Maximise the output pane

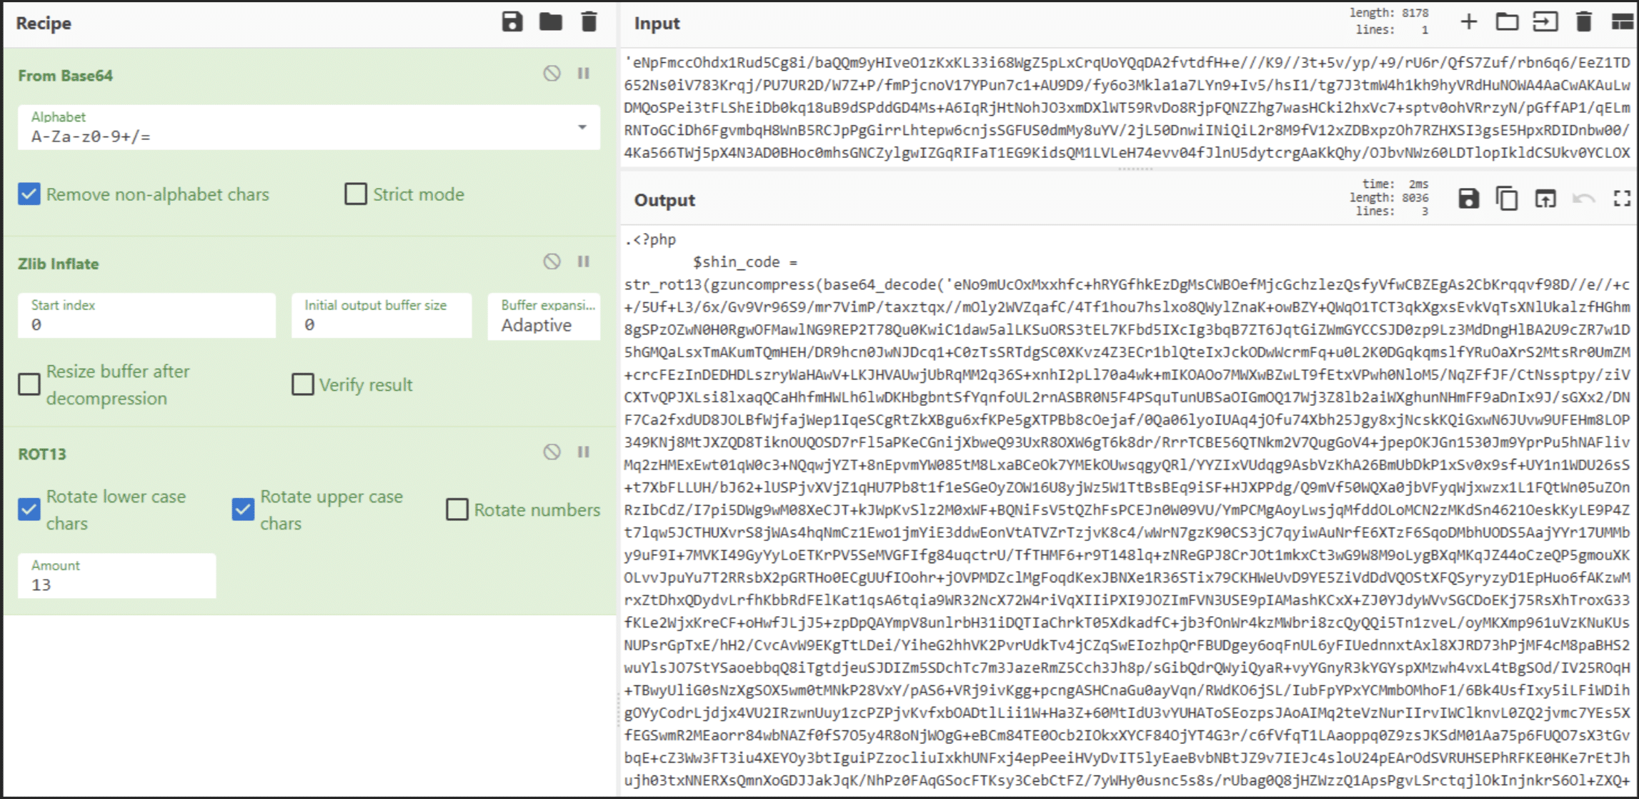click(x=1622, y=199)
